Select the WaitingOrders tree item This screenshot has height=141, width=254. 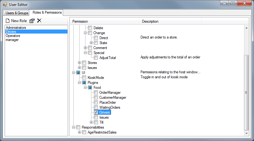pos(109,107)
